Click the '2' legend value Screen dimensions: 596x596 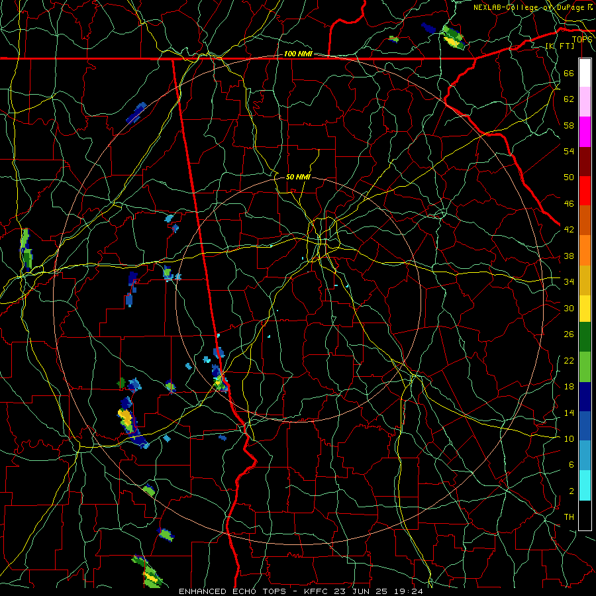(x=571, y=491)
